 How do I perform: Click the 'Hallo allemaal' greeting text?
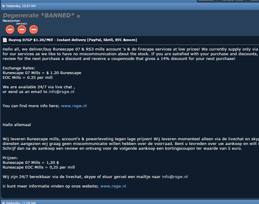pyautogui.click(x=17, y=125)
